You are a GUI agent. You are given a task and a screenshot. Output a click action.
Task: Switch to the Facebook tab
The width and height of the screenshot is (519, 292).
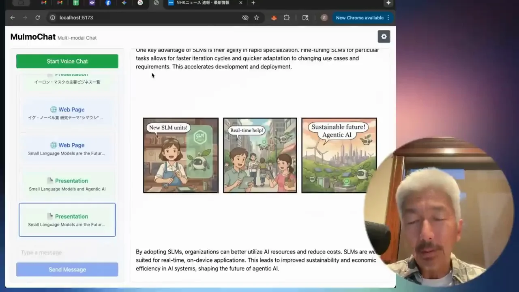(108, 3)
